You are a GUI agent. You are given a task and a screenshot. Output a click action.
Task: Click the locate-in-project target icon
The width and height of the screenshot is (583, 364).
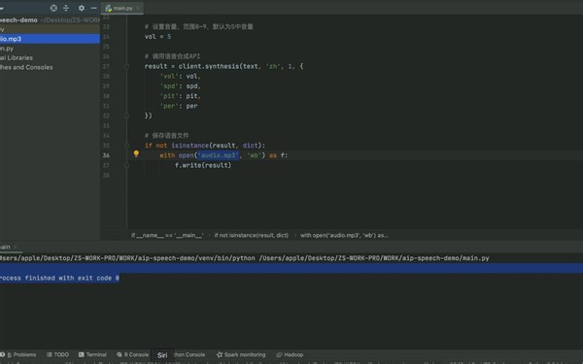click(53, 8)
